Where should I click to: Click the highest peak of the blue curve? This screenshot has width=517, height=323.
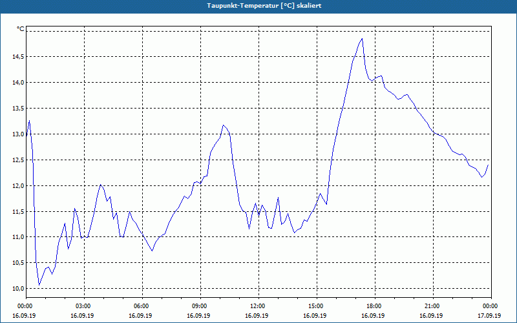[x=362, y=39]
